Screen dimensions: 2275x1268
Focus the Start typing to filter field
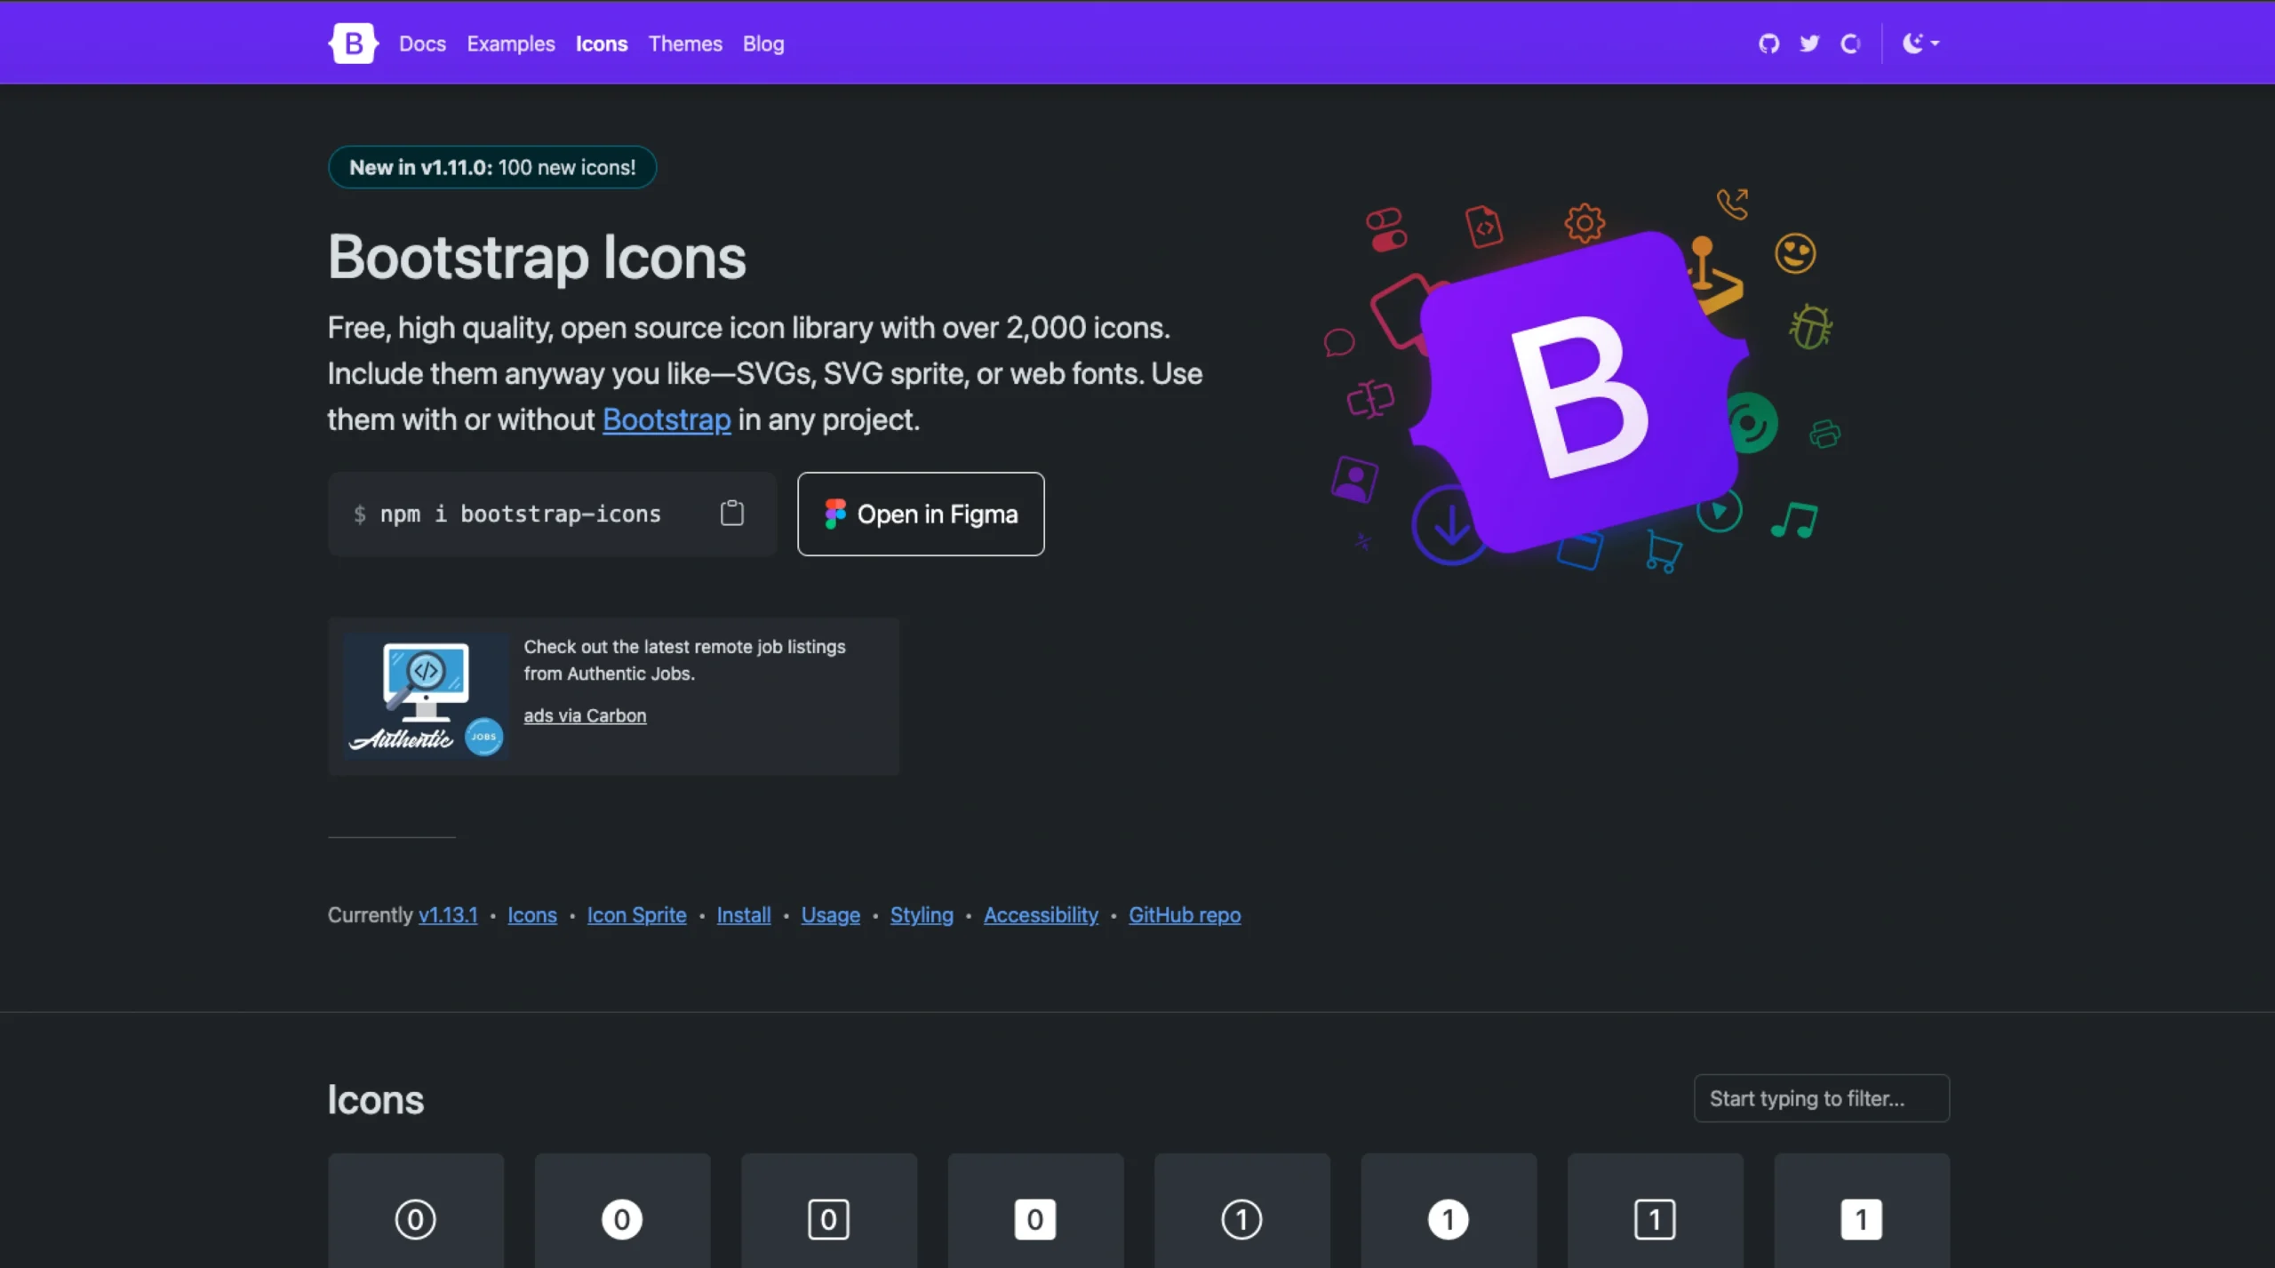tap(1822, 1098)
